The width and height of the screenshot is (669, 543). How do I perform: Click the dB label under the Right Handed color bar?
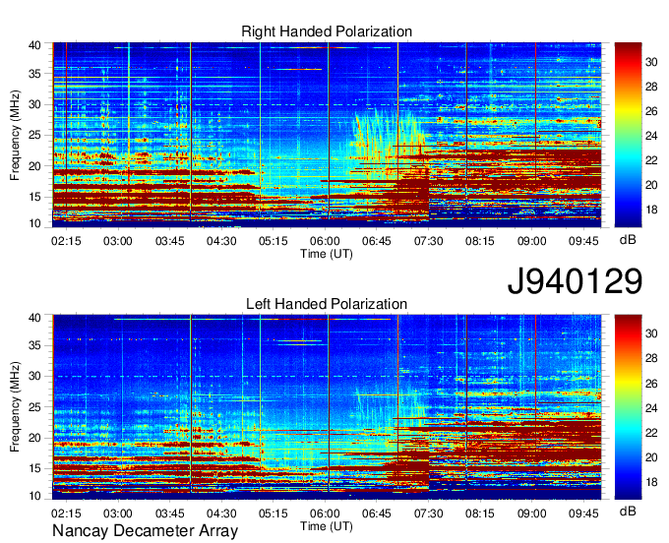pos(628,240)
